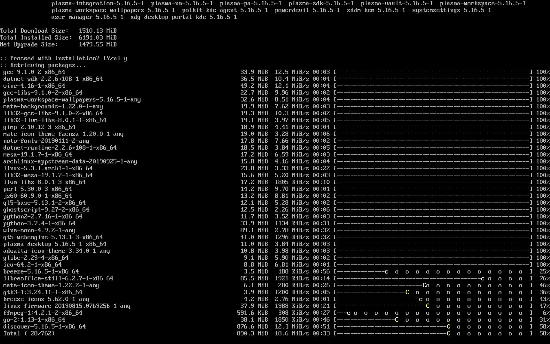
Task: Select systemsettings-5.16.5-1 package text
Action: (x=452, y=10)
